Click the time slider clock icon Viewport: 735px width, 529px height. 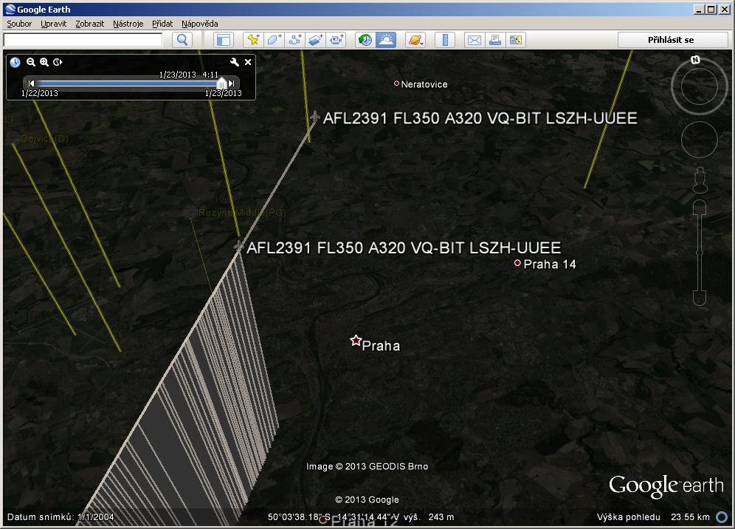15,62
